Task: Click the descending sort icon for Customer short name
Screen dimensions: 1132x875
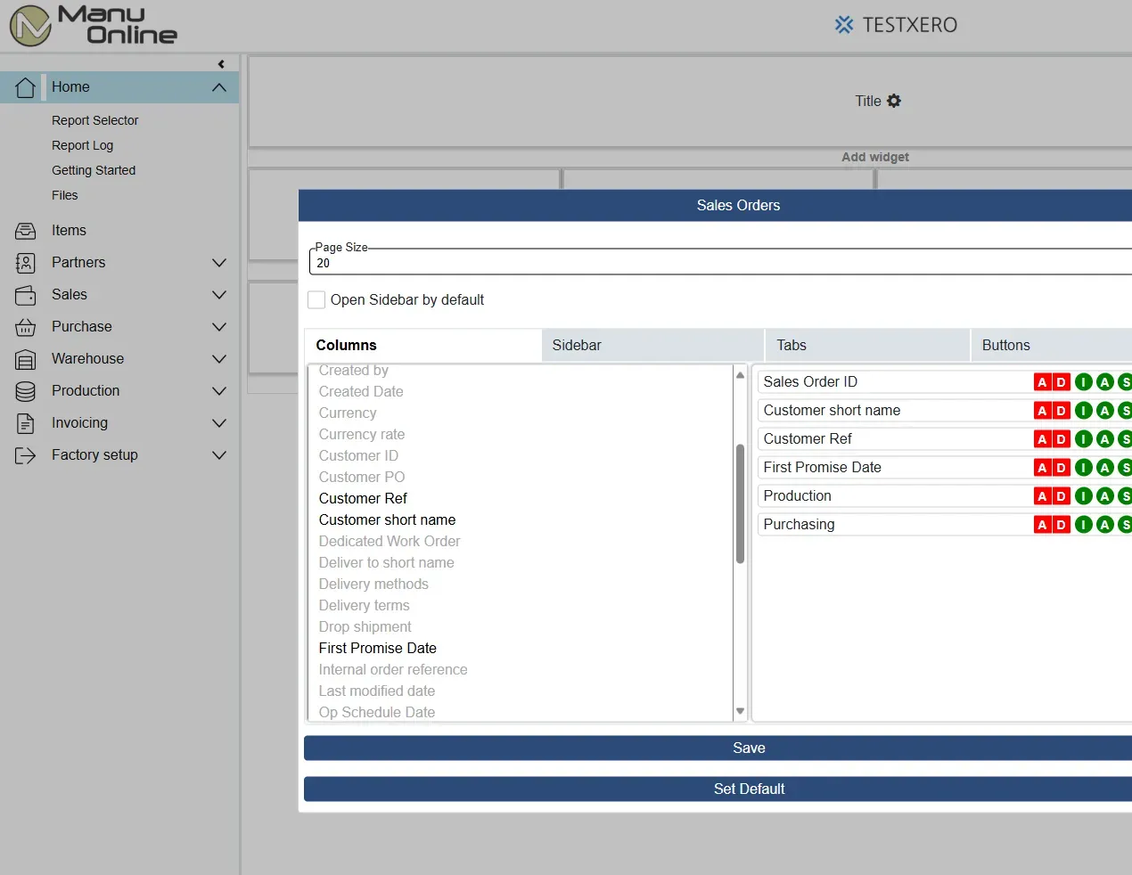Action: pyautogui.click(x=1061, y=410)
